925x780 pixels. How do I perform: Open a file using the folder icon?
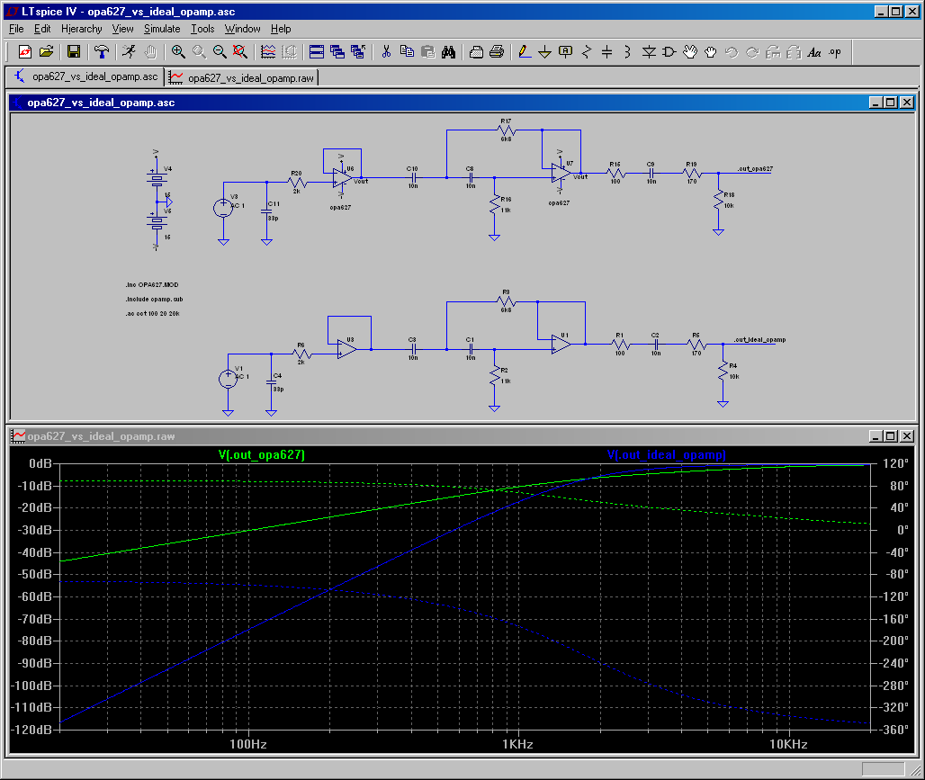click(x=46, y=52)
